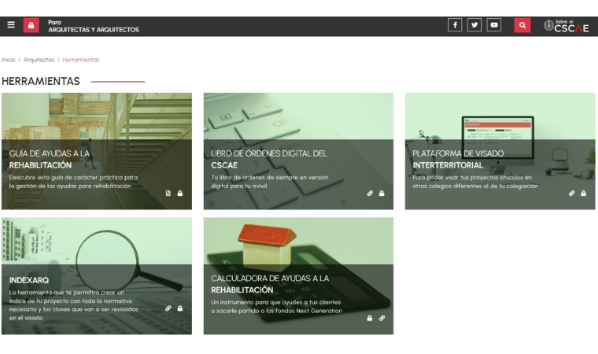Click the red search magnifier button
This screenshot has width=598, height=354.
(522, 25)
